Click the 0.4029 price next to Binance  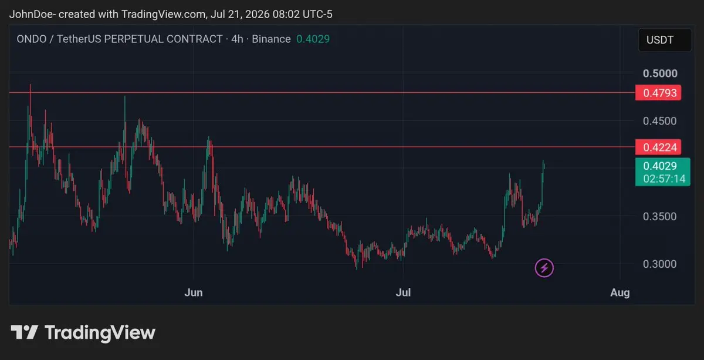(313, 39)
